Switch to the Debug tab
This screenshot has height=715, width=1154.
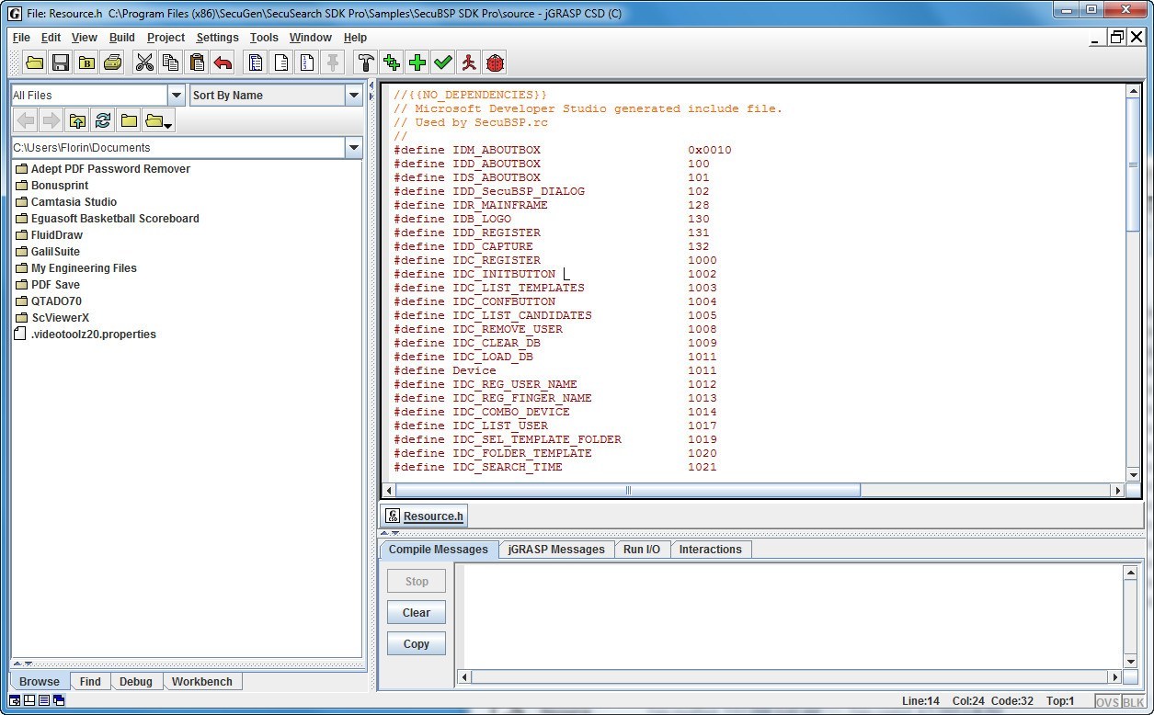(x=135, y=681)
